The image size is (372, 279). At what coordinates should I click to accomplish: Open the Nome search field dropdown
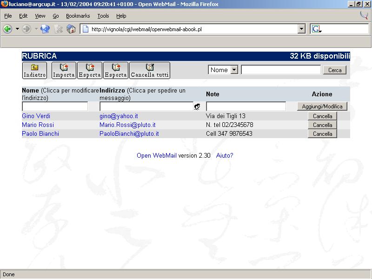(234, 70)
